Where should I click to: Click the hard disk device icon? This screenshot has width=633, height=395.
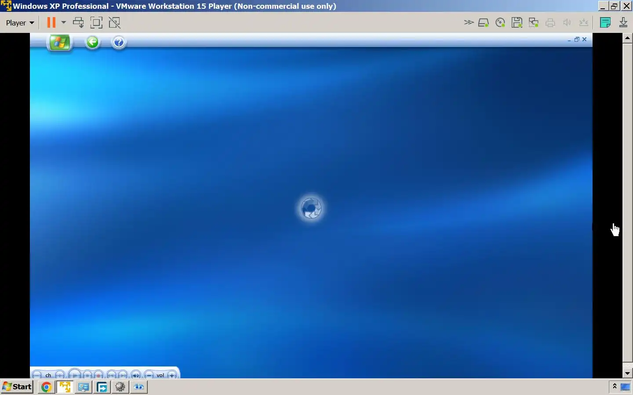pyautogui.click(x=484, y=23)
